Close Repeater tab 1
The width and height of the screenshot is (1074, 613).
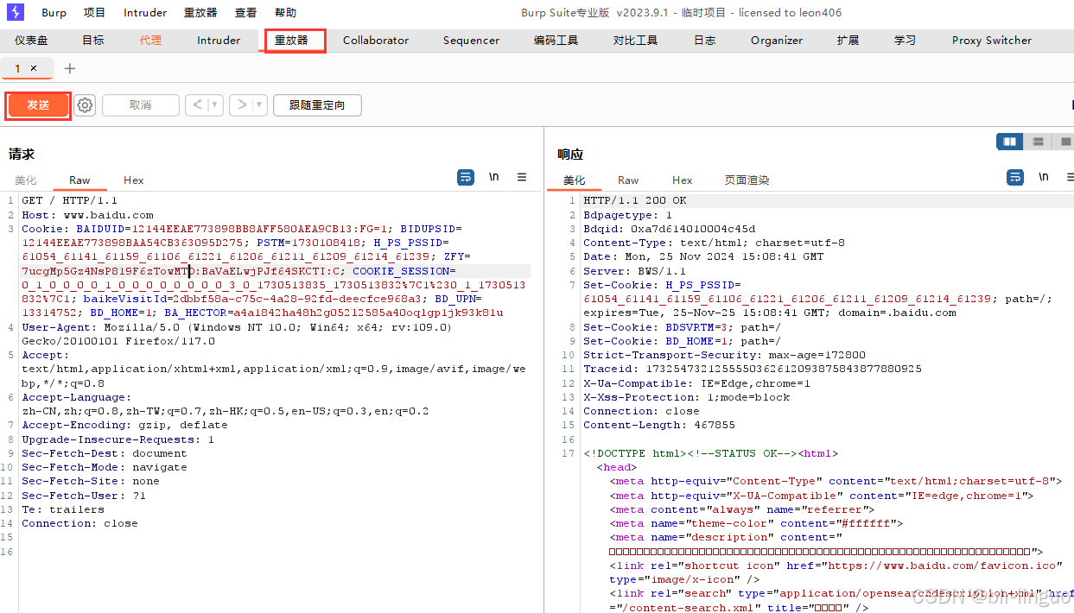click(34, 68)
